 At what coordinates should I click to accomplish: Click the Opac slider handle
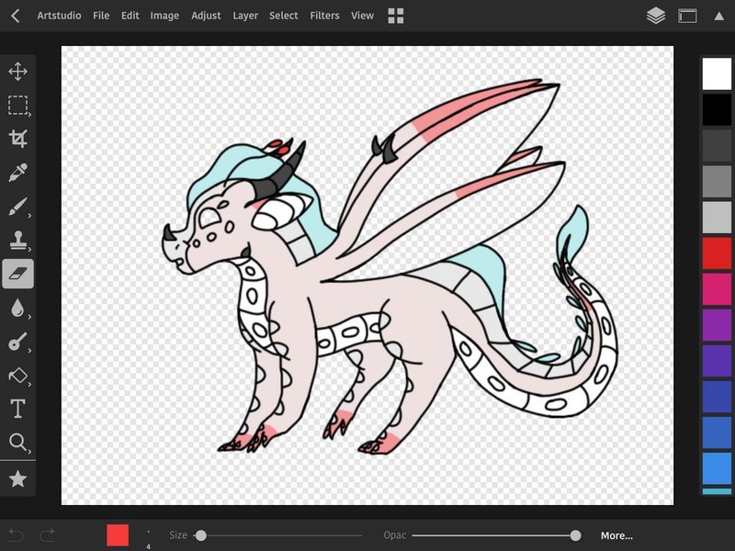(576, 535)
